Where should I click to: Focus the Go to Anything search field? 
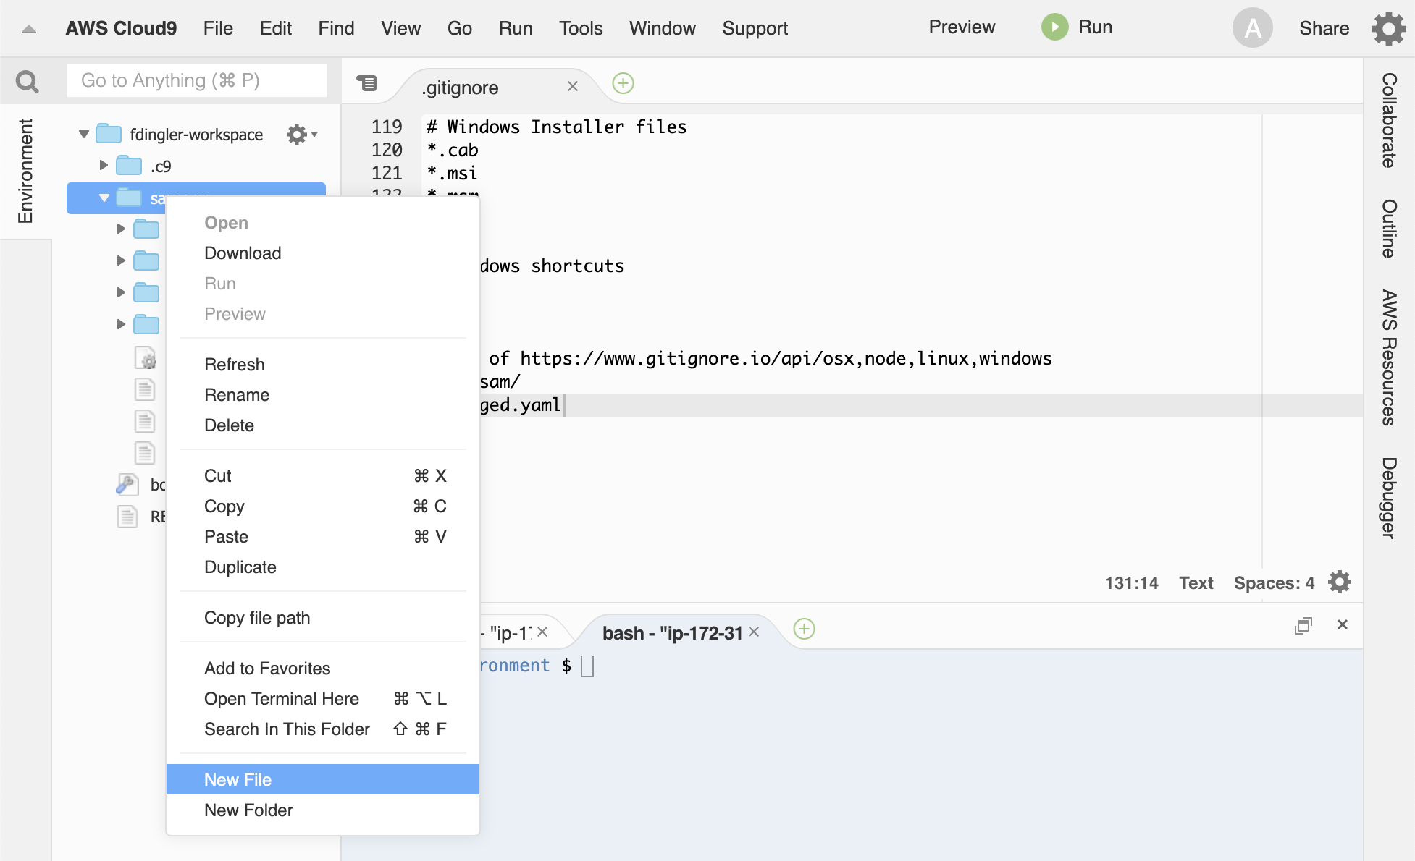(x=196, y=80)
